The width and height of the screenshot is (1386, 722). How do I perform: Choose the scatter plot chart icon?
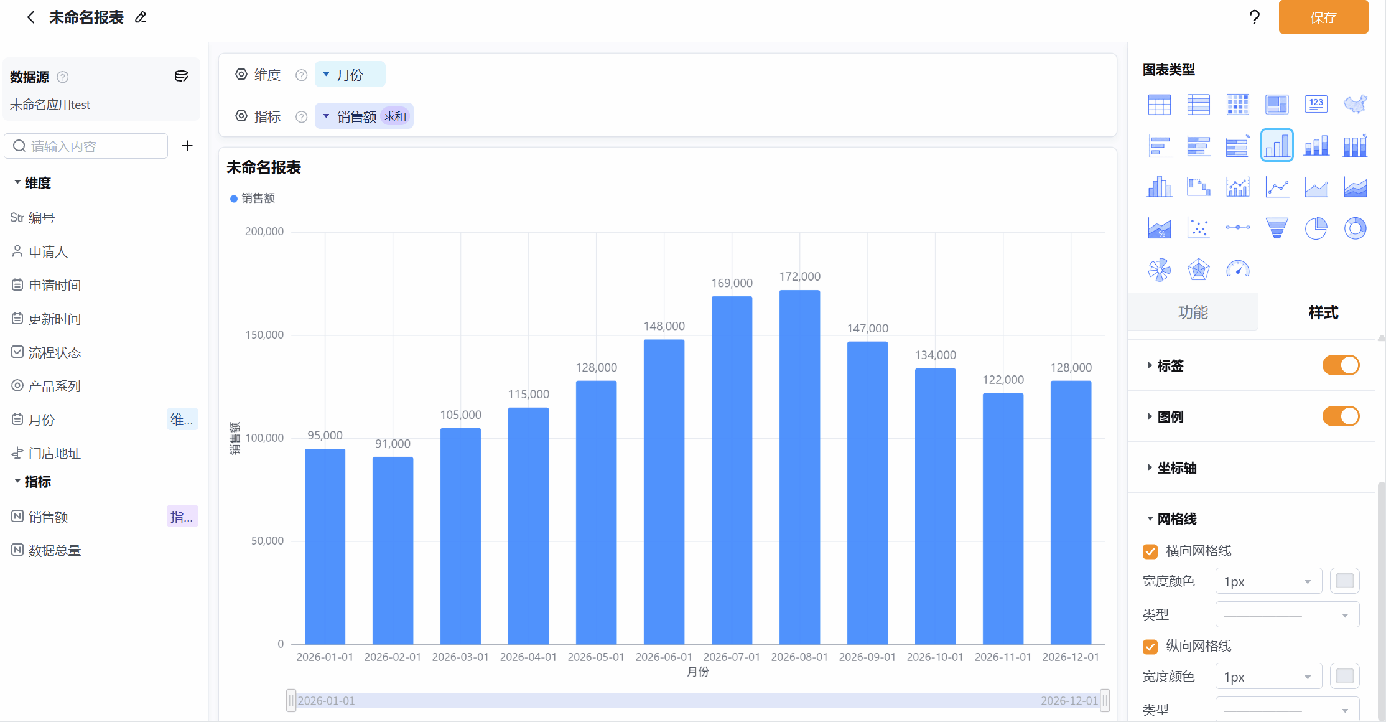(x=1198, y=228)
